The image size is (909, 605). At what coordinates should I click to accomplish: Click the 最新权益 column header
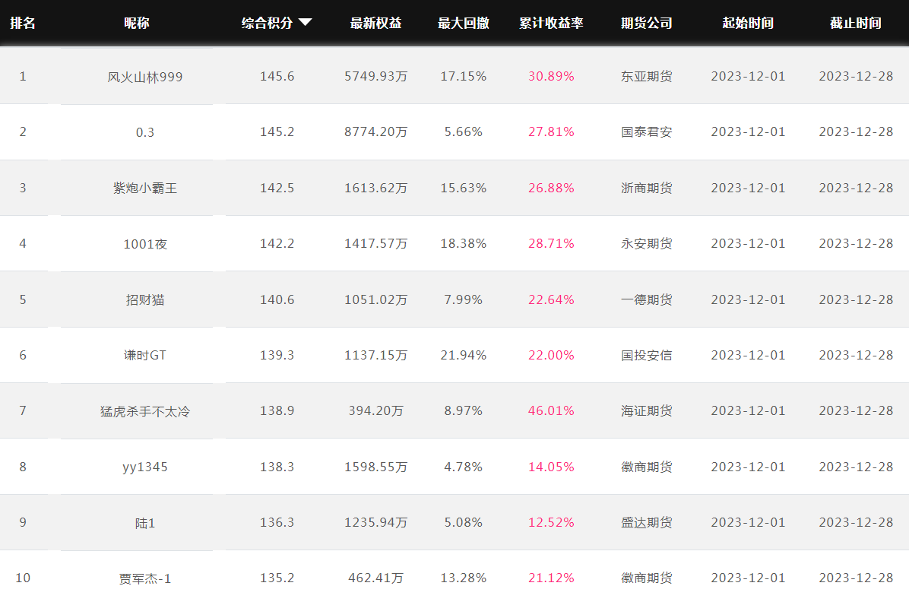coord(375,23)
